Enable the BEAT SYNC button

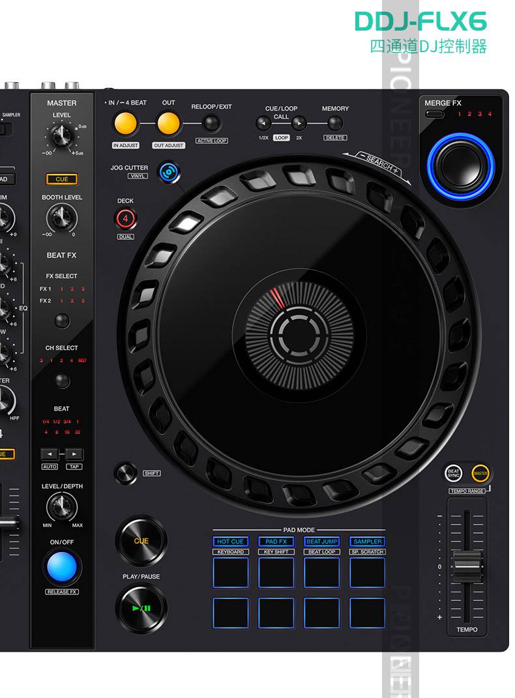tap(454, 473)
